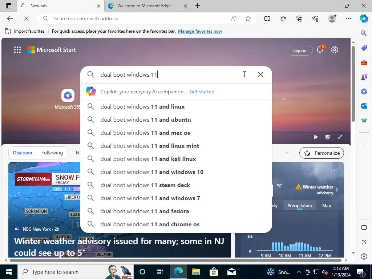Viewport: 372px width, 279px height.
Task: Choose suggestion dual boot windows 11 and linux
Action: tap(176, 106)
